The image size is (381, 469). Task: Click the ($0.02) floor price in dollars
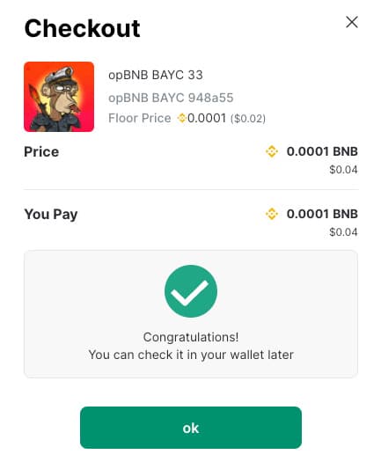pyautogui.click(x=248, y=119)
